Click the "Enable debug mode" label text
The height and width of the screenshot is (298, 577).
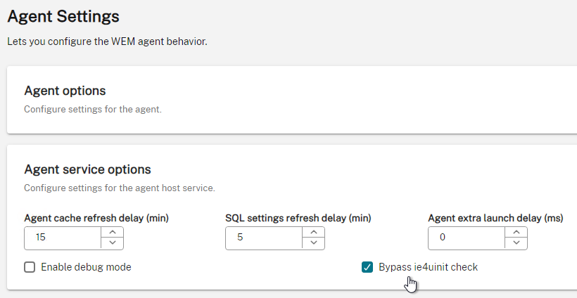86,267
